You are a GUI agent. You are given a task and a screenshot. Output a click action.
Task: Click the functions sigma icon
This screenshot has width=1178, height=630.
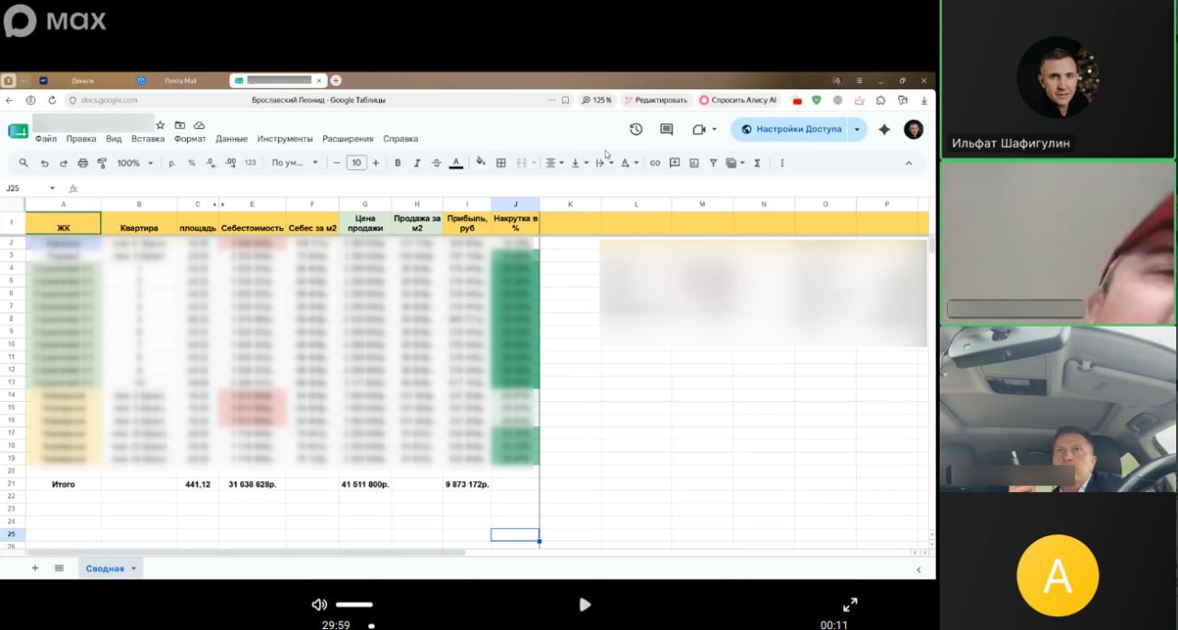point(757,163)
